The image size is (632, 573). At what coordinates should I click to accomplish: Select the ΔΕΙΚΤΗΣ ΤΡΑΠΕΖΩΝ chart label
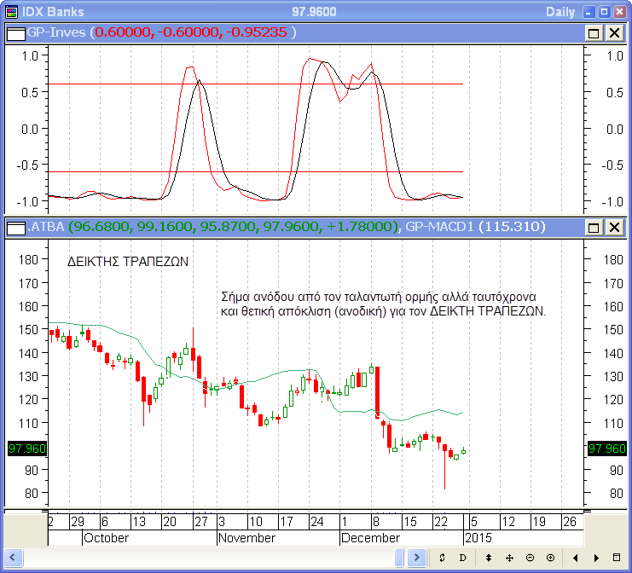click(x=128, y=262)
